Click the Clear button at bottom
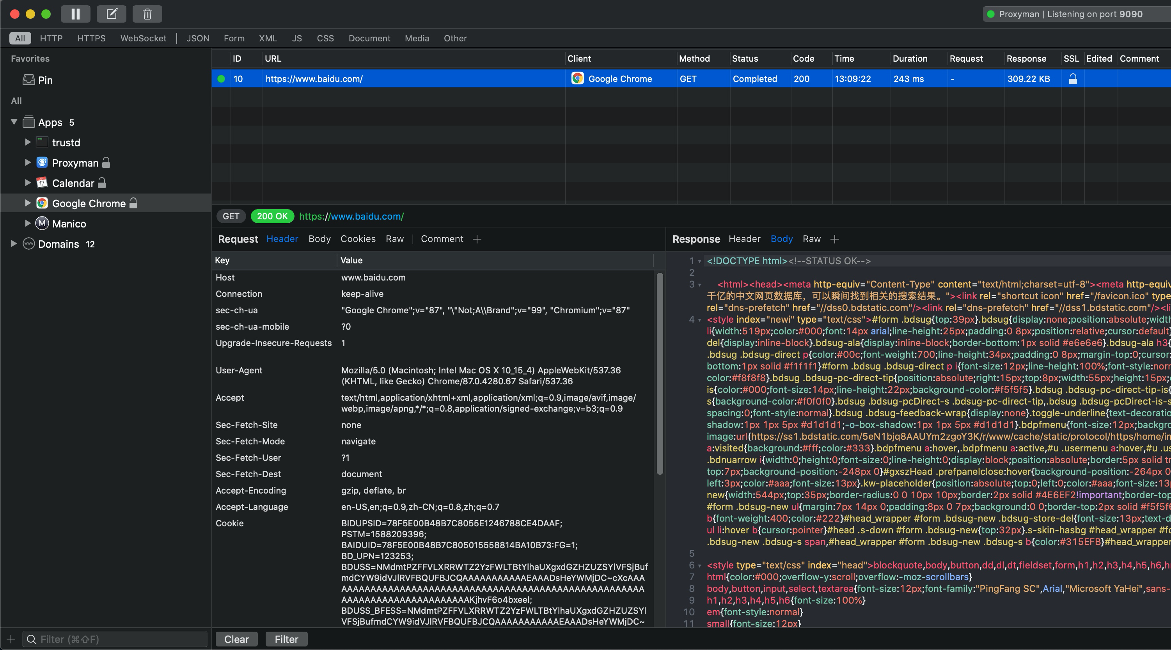This screenshot has height=650, width=1171. tap(236, 639)
